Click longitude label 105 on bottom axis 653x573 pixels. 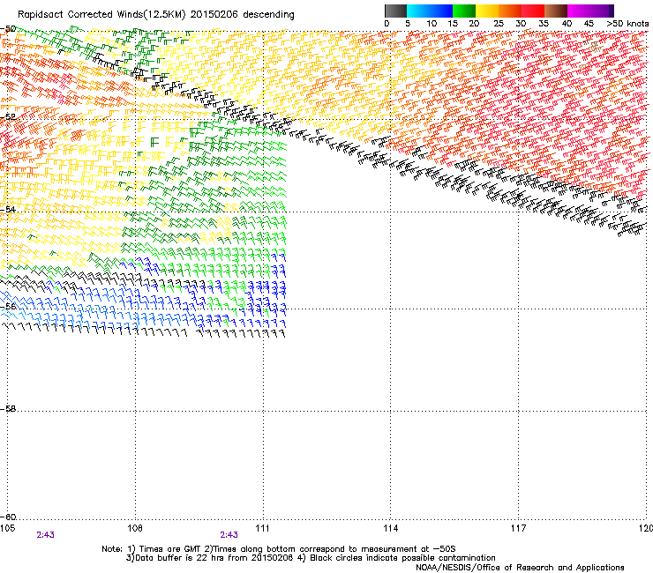point(7,528)
